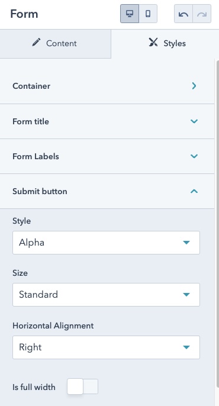Viewport: 219px width, 406px height.
Task: Collapse the Submit button section chevron
Action: (194, 191)
